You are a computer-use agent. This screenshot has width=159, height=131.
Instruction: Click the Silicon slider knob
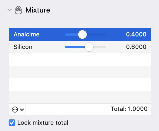89,47
